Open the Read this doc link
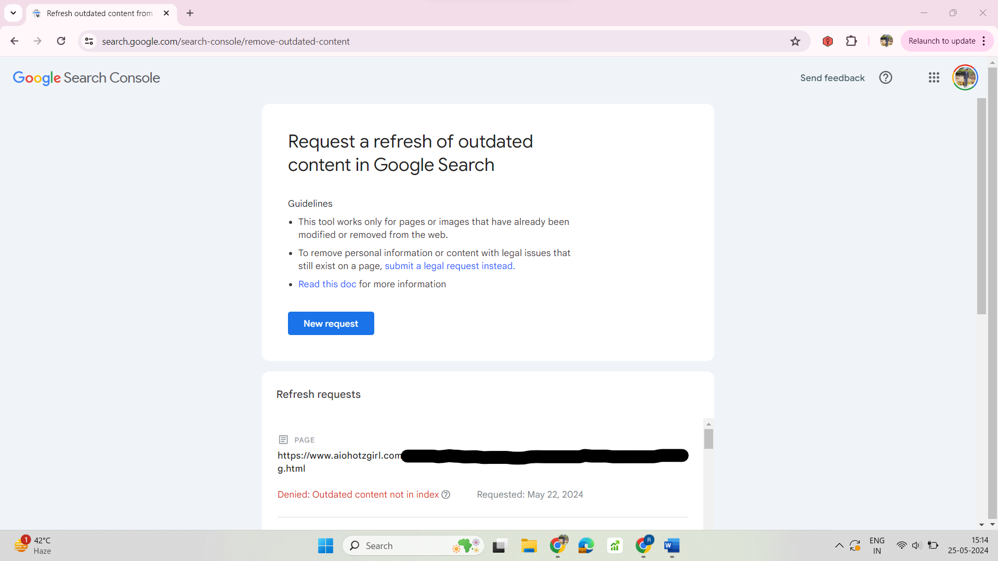The image size is (998, 561). pyautogui.click(x=327, y=284)
